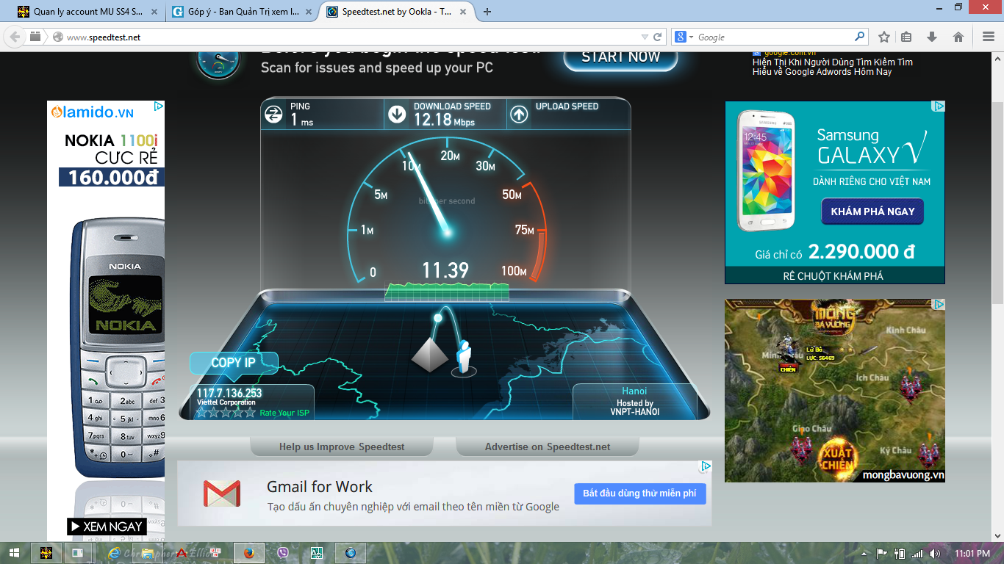
Task: Click the START NOW button
Action: point(621,57)
